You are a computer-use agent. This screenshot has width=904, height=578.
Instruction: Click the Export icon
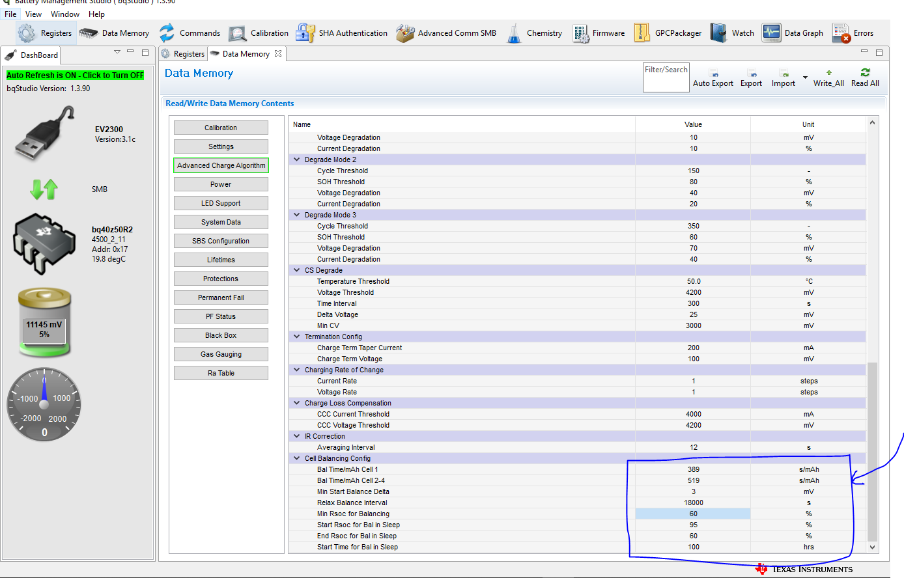click(752, 74)
